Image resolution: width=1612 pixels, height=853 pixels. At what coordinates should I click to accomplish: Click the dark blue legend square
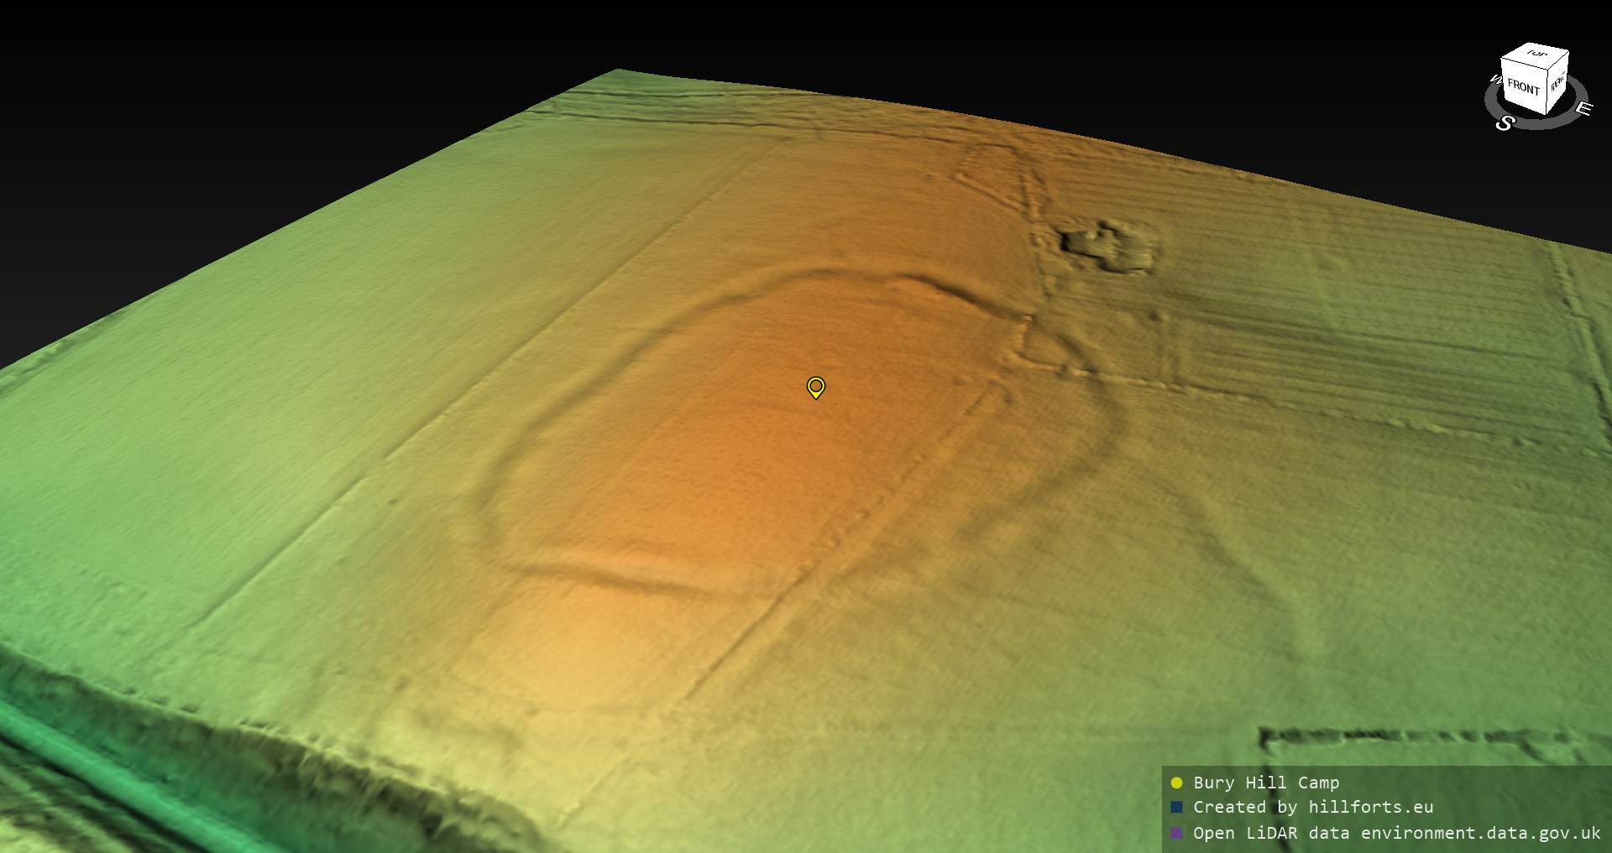[1176, 807]
